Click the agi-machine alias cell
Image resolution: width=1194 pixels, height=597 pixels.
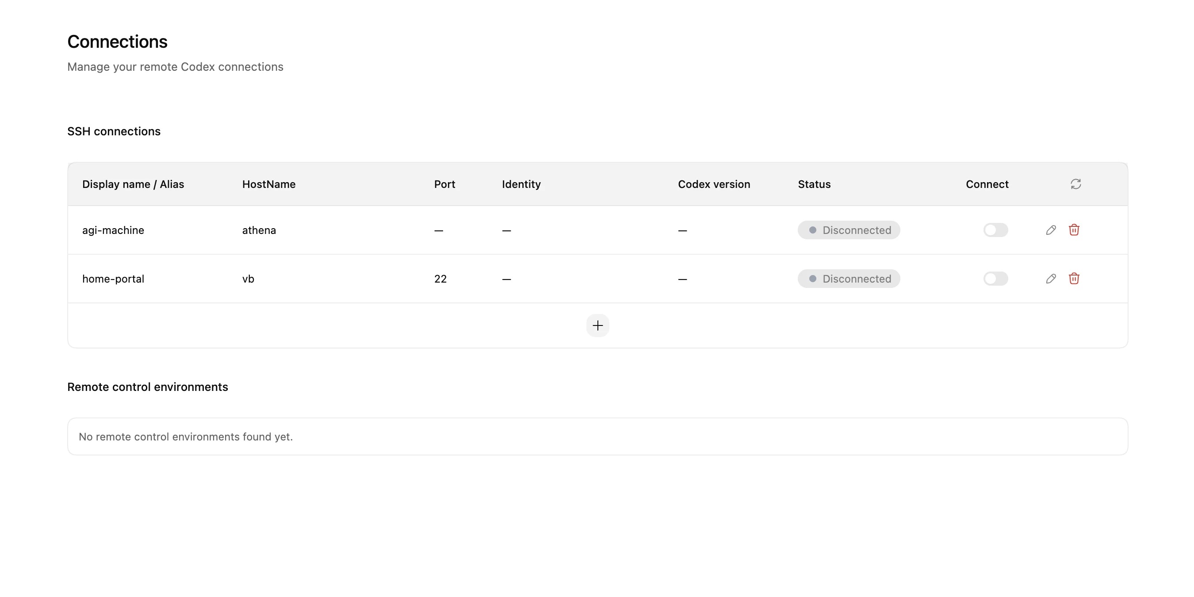point(113,230)
